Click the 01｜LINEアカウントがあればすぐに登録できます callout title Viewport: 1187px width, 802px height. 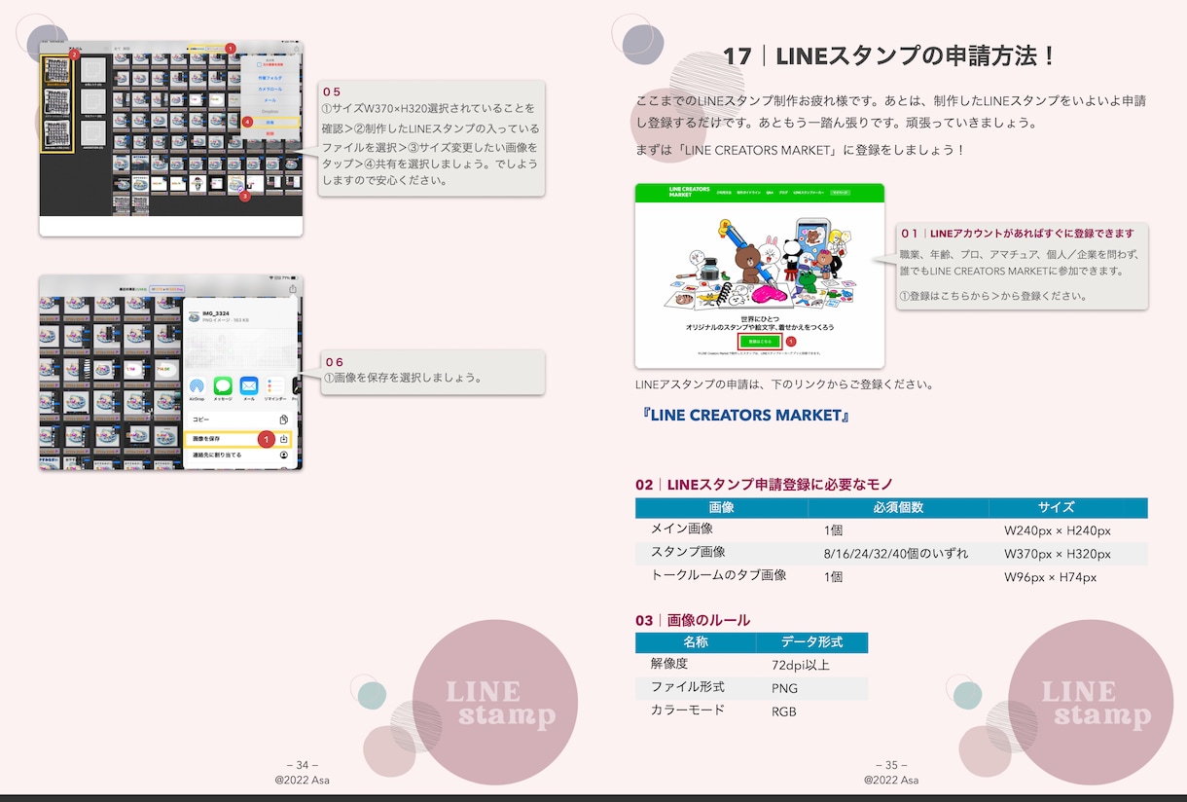point(1017,234)
